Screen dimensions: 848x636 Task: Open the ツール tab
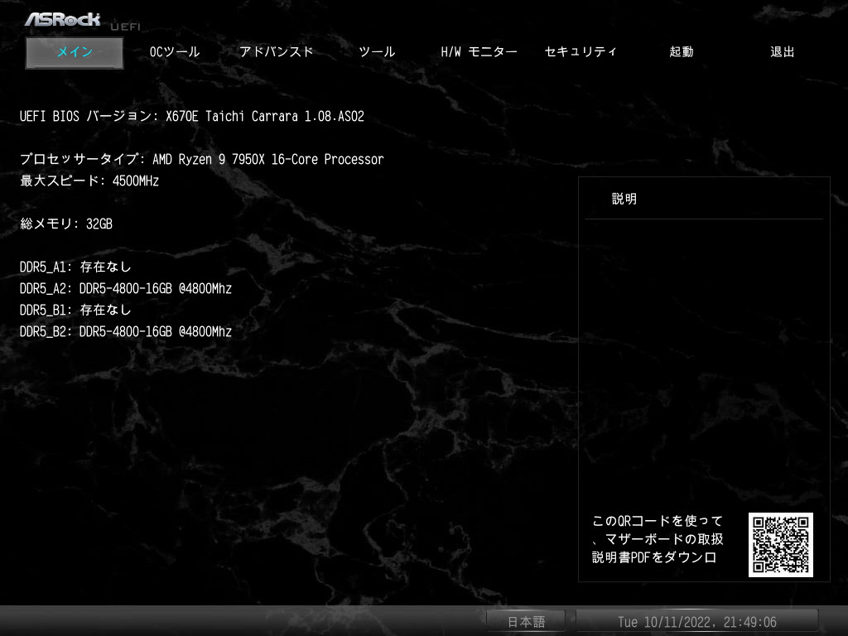click(377, 52)
